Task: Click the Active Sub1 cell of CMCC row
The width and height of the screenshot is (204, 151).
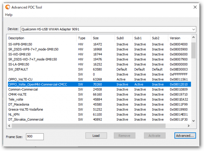Action: click(x=139, y=84)
